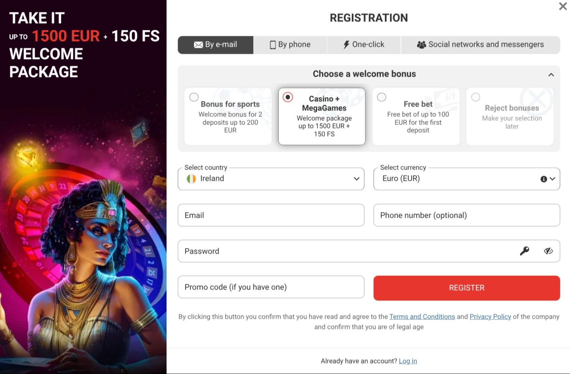The height and width of the screenshot is (374, 570).
Task: Choose the Reject bonuses radio option
Action: coord(475,97)
